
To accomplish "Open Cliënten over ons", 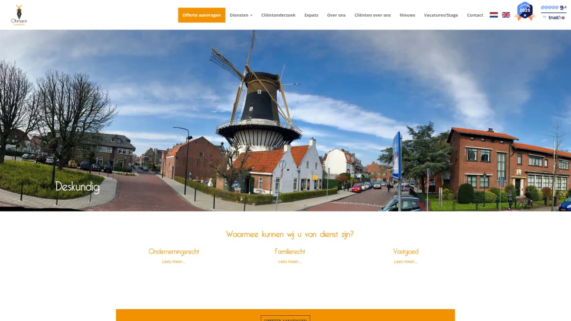I will 372,15.
